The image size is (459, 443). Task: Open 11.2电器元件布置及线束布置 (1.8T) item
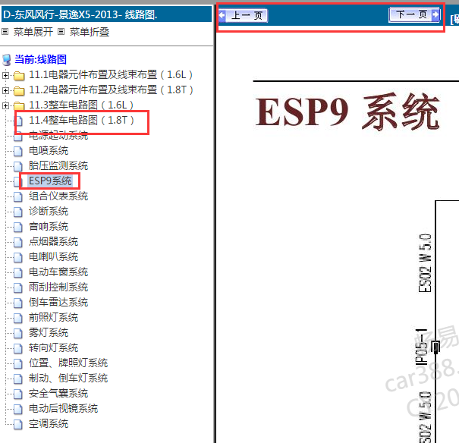click(x=111, y=90)
